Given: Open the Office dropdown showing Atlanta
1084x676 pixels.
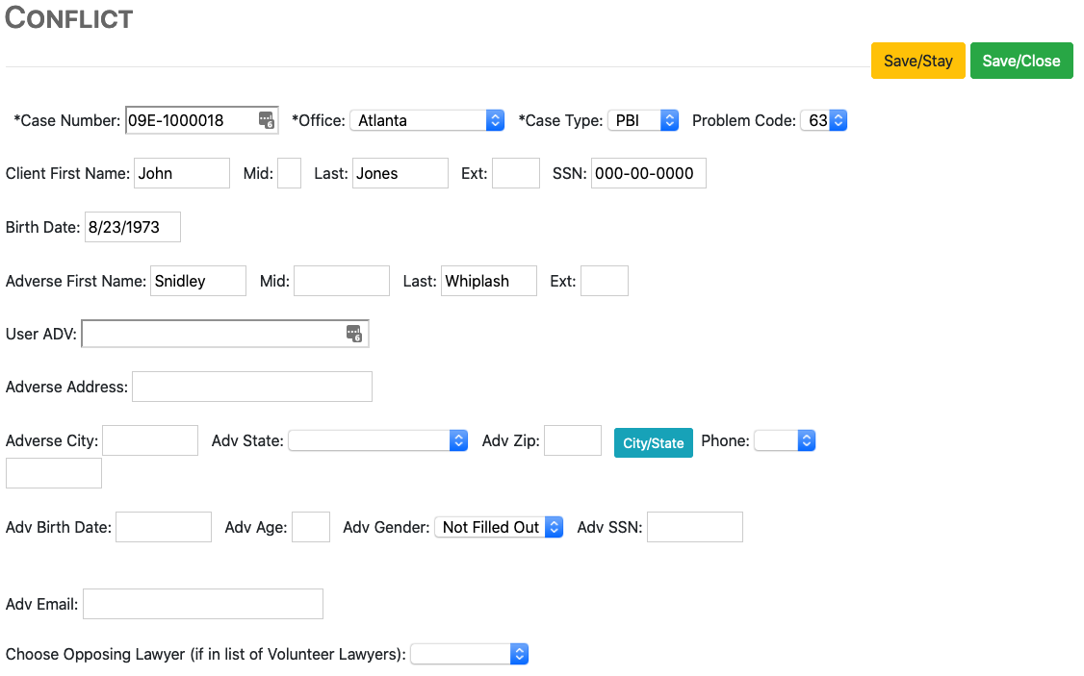Looking at the screenshot, I should 426,120.
